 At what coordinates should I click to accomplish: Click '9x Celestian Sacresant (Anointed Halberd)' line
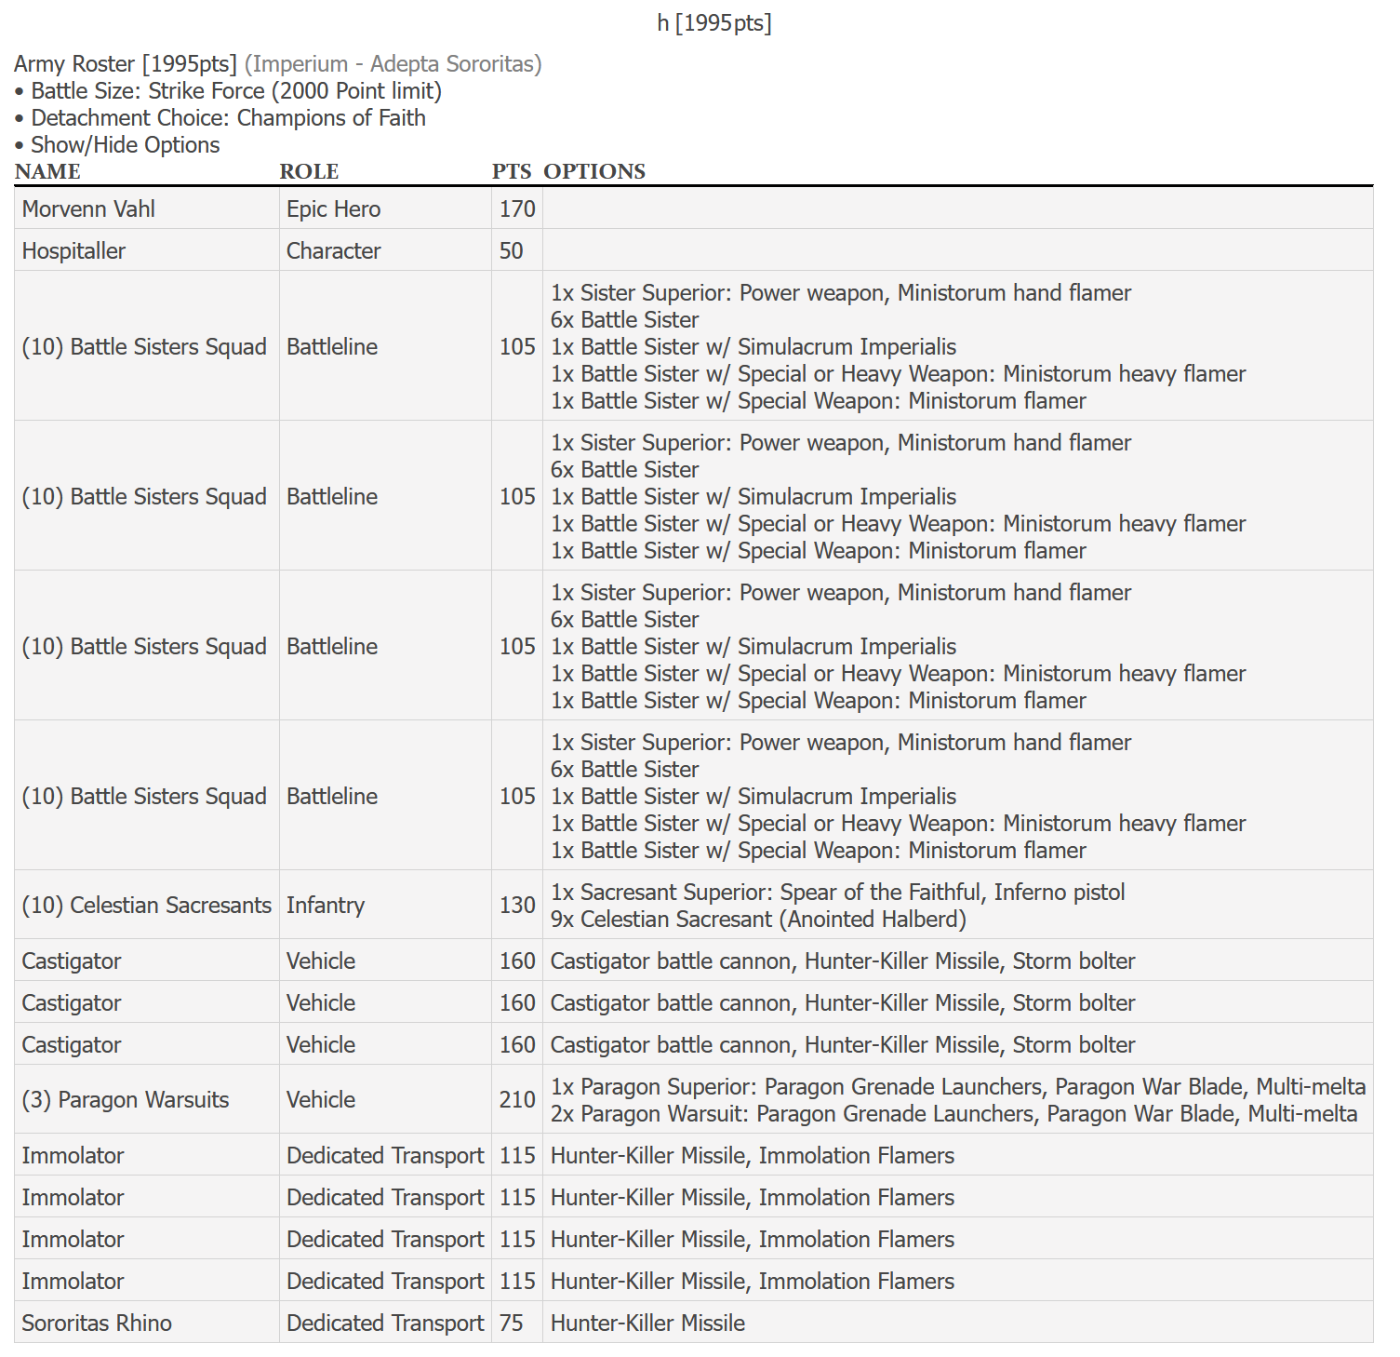click(x=758, y=920)
